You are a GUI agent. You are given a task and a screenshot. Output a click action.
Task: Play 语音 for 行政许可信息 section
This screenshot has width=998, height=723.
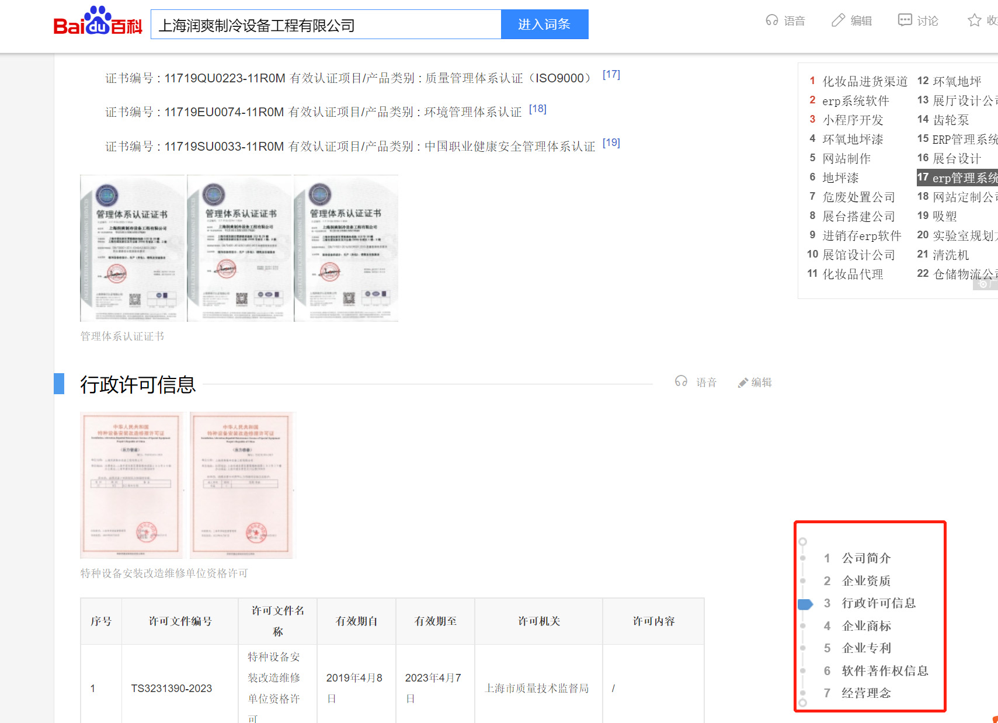[696, 382]
